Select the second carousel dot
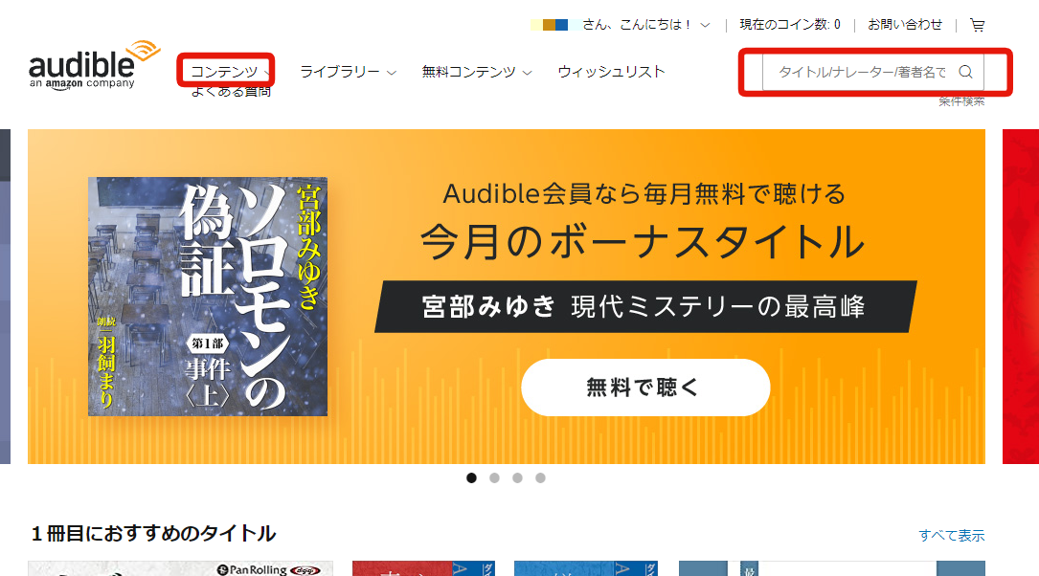The image size is (1039, 576). click(x=494, y=478)
